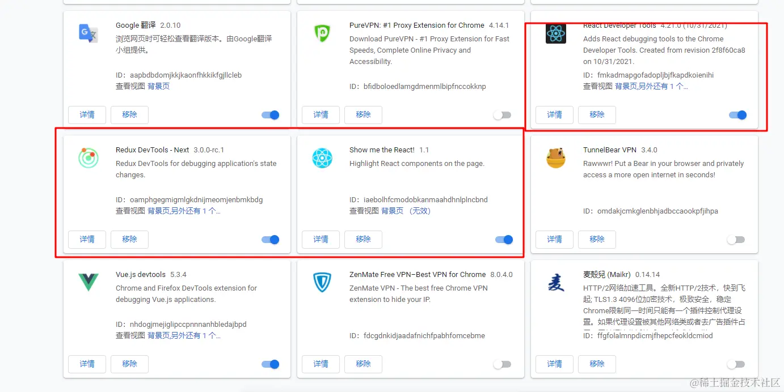This screenshot has width=784, height=392.
Task: Open 详情 for Redux DevTools
Action: 87,239
